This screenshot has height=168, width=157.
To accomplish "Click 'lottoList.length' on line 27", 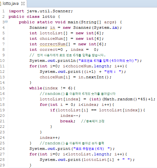I will 89,154.
